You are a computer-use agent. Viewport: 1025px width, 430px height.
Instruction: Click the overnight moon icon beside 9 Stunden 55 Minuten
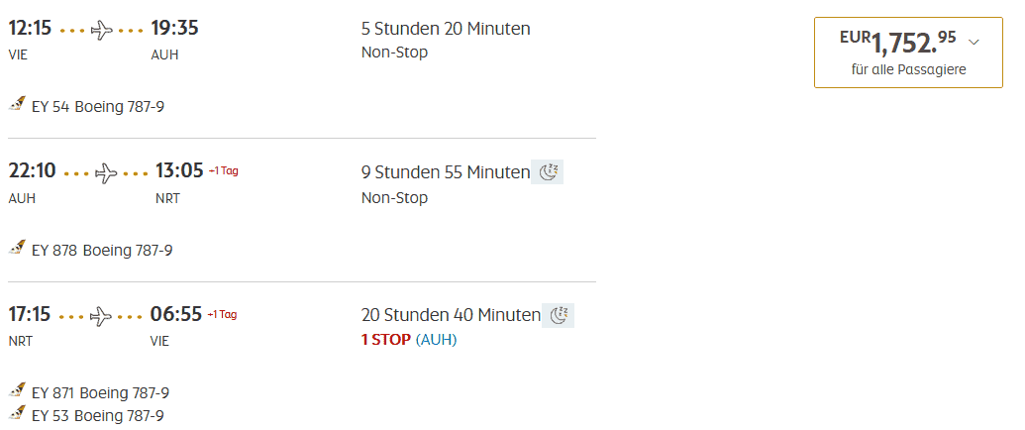(x=549, y=172)
